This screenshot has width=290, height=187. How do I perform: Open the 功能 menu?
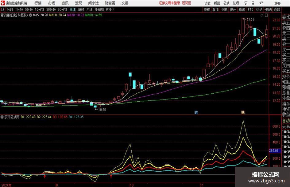(207, 3)
